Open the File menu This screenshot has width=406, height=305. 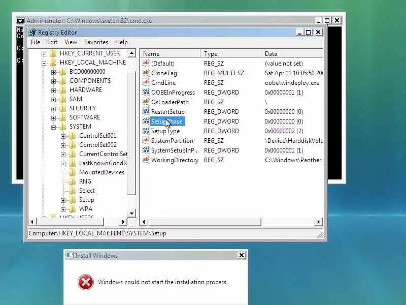pos(36,42)
